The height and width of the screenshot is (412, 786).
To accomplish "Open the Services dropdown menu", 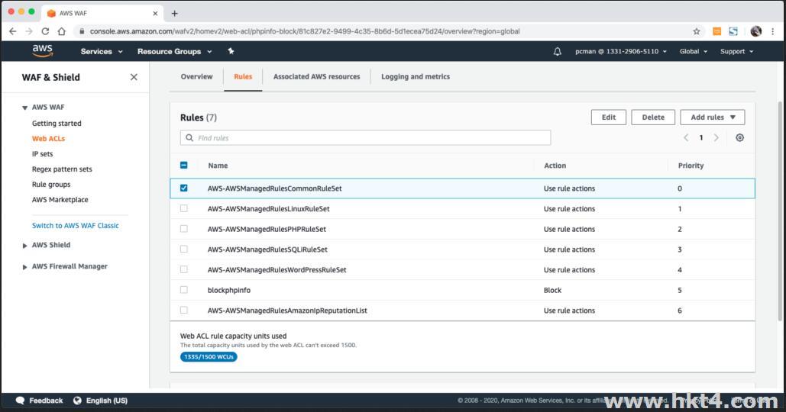I will coord(102,52).
